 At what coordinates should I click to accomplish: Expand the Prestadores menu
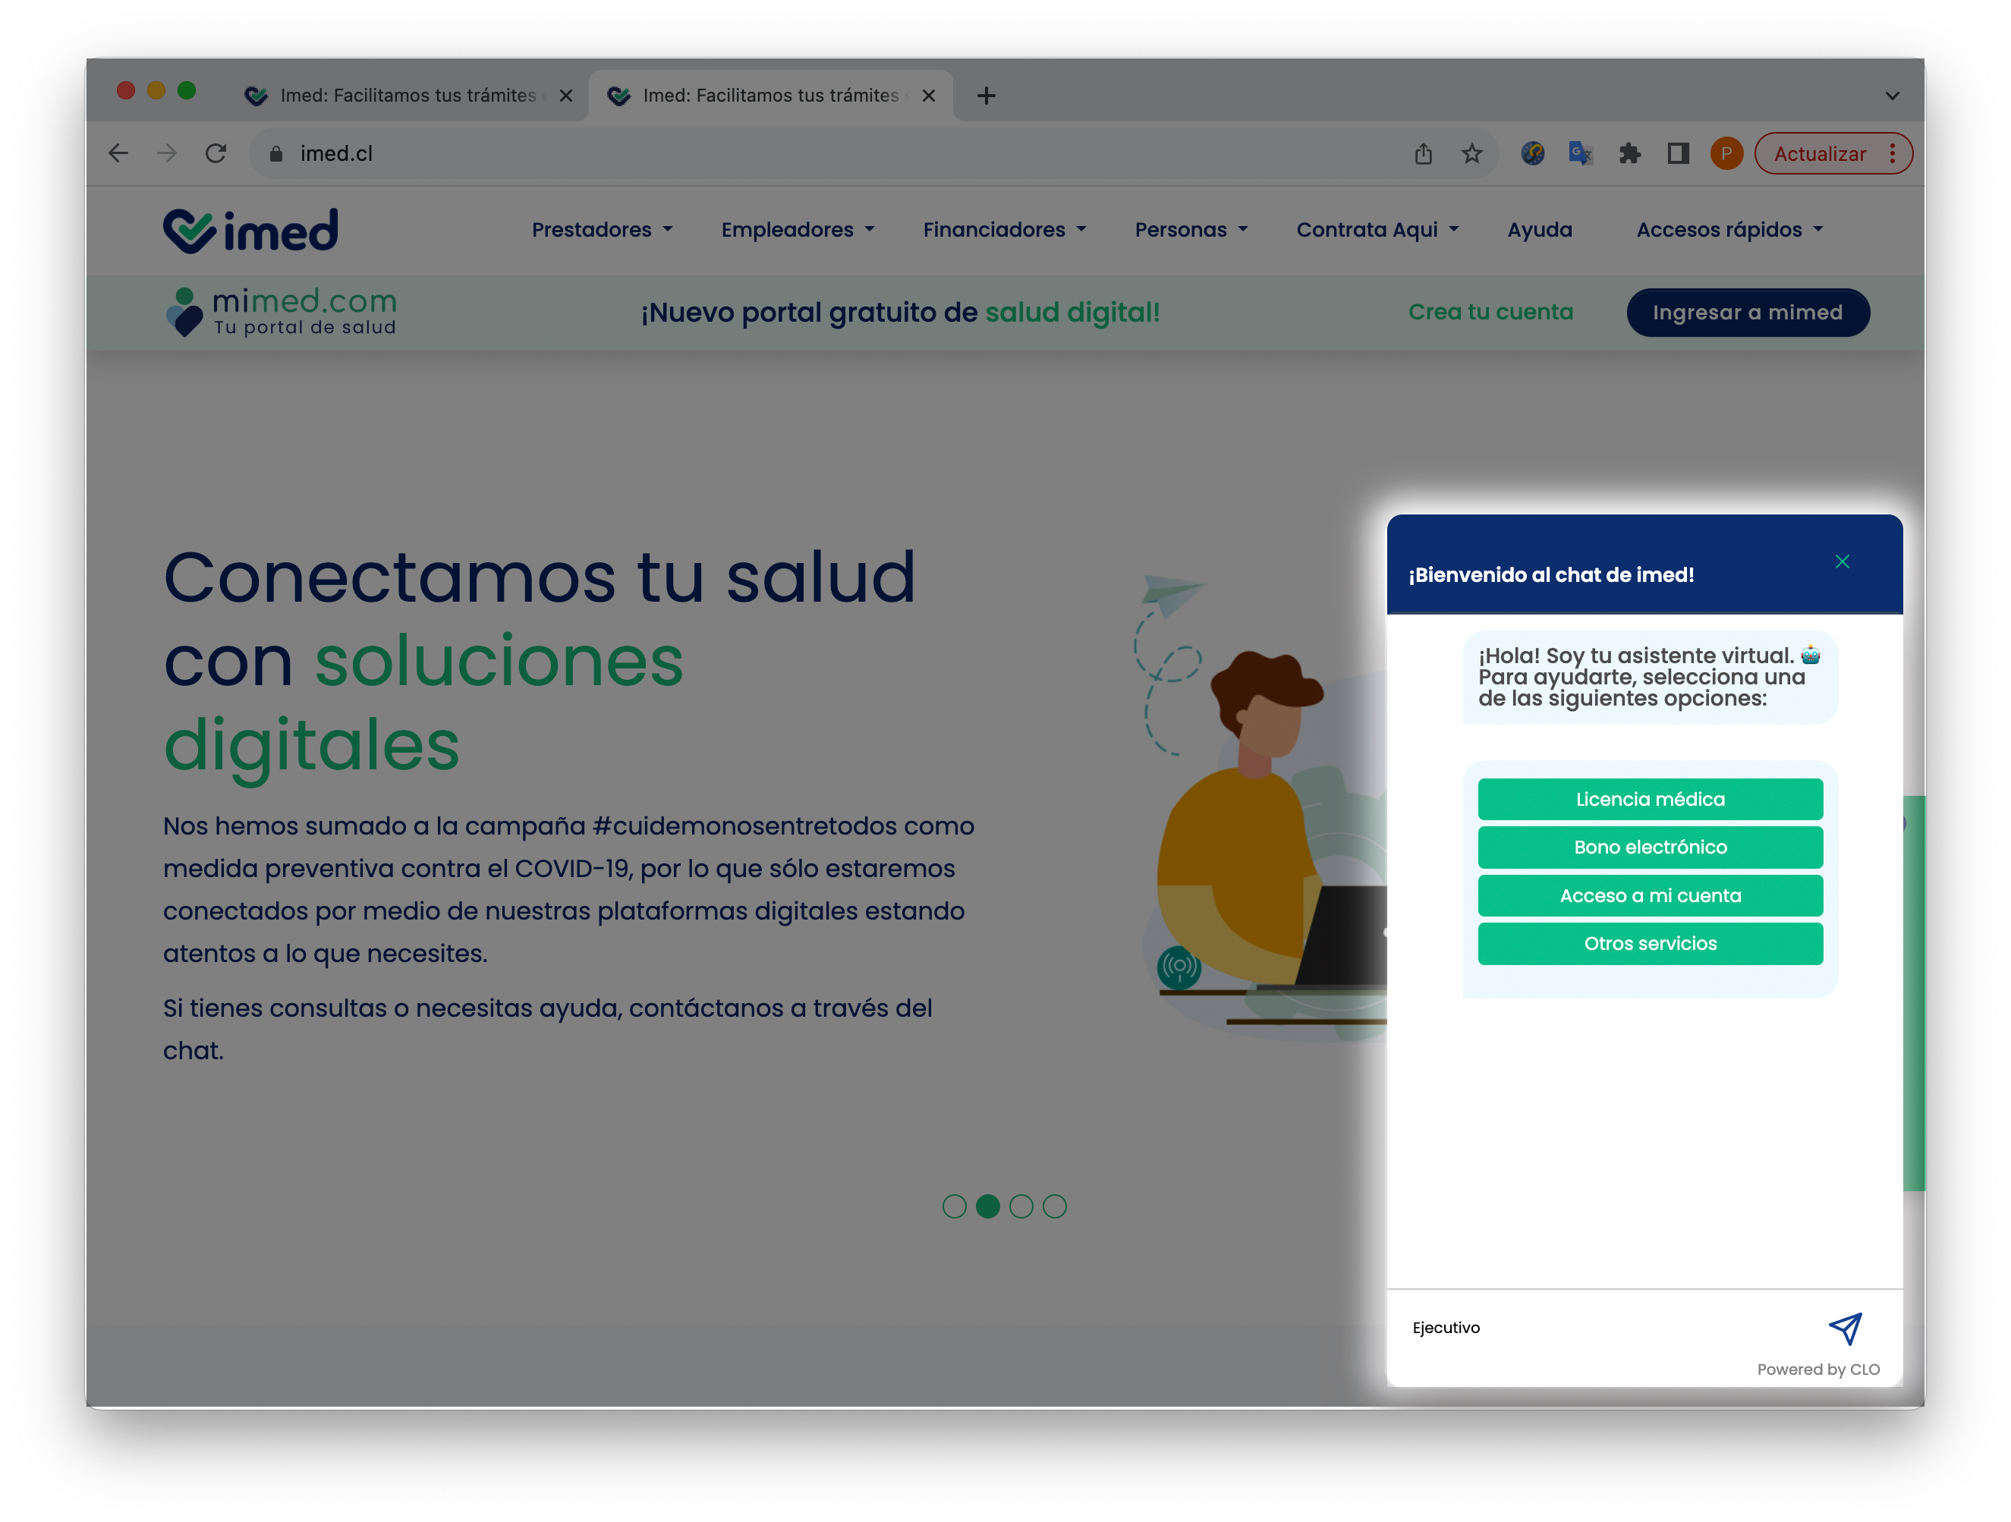pyautogui.click(x=602, y=230)
